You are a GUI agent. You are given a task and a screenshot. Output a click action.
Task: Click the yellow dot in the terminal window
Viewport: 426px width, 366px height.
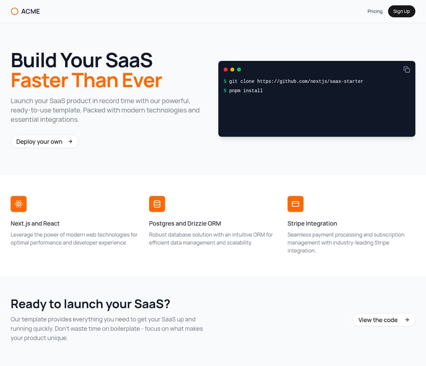(232, 70)
